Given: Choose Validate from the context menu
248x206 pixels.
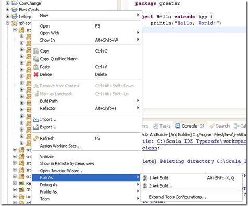Looking at the screenshot, I should click(86, 157).
